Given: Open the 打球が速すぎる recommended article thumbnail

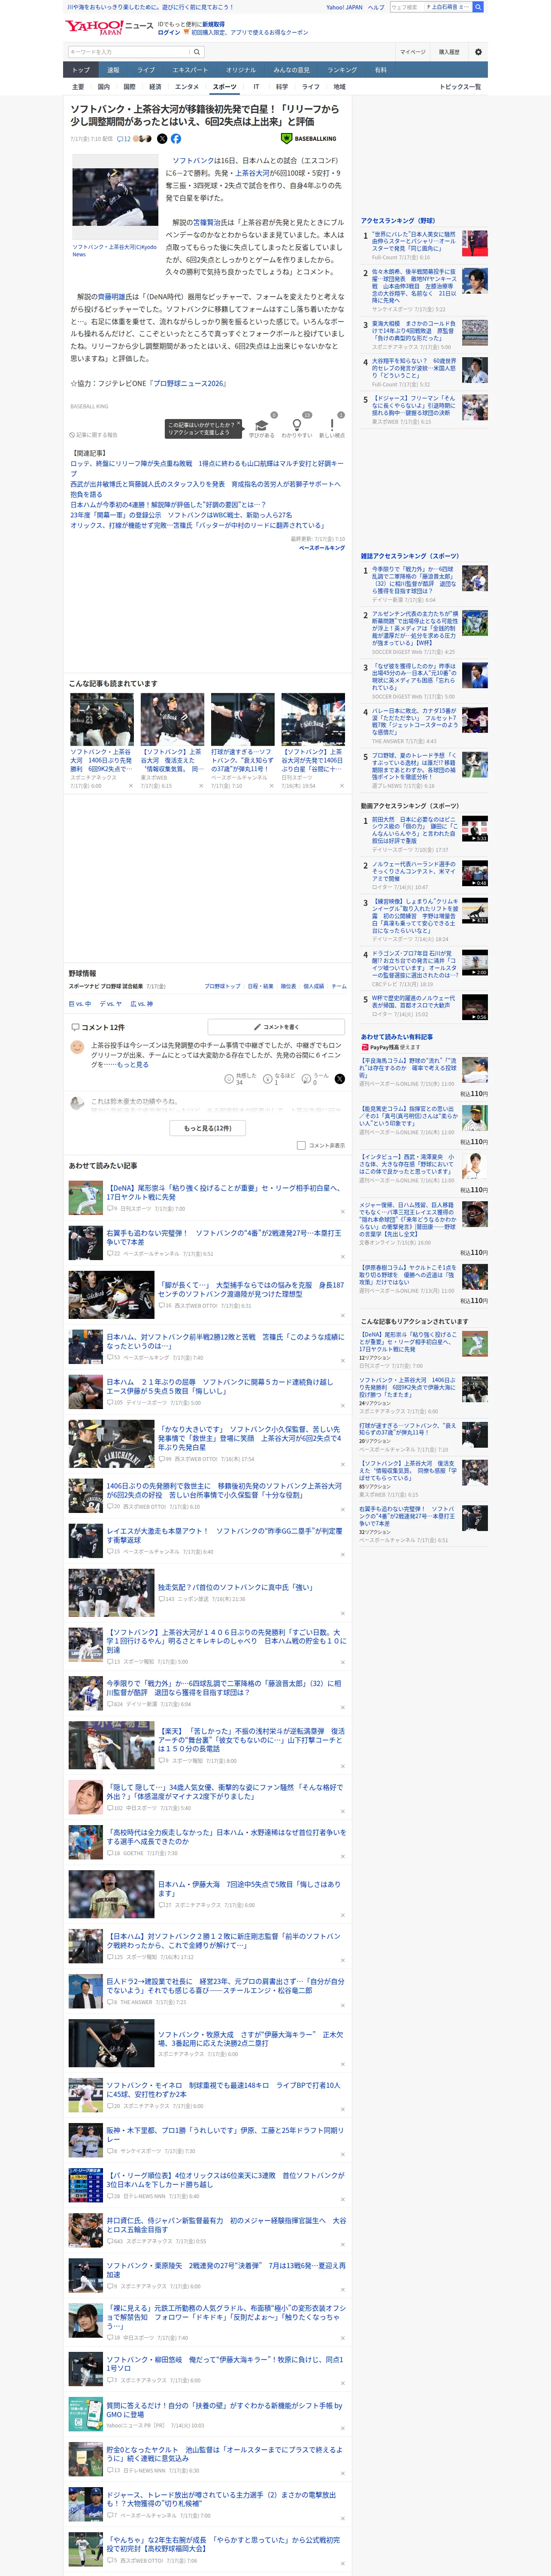Looking at the screenshot, I should [242, 719].
